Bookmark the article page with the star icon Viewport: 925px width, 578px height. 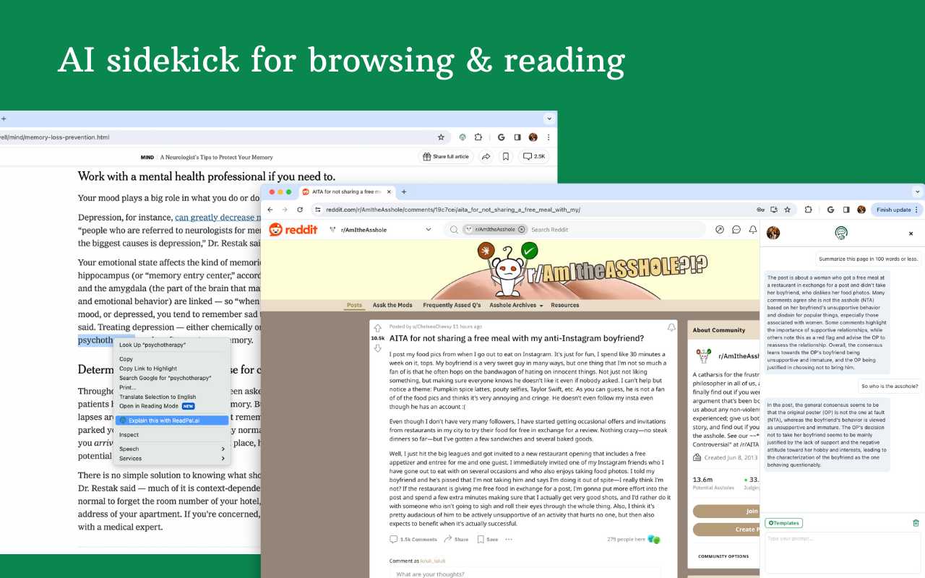(x=441, y=137)
